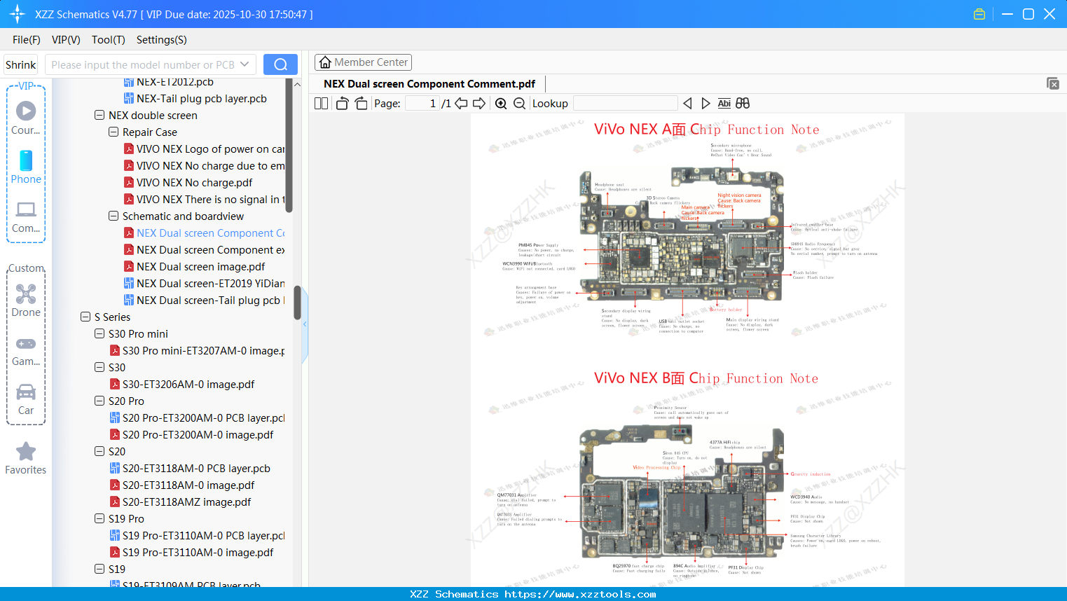Screen dimensions: 1067x601
Task: Zoom out of the PDF page
Action: point(520,103)
